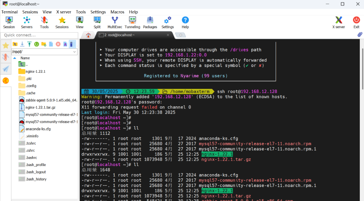Select the '..' parent directory entry
This screenshot has height=201, width=364.
(x=23, y=64)
